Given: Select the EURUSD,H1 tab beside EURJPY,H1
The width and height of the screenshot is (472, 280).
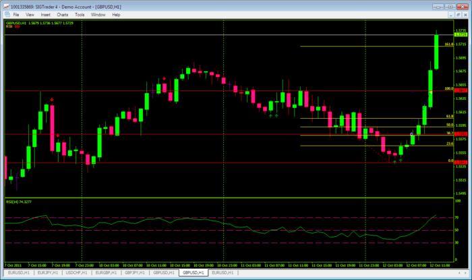Looking at the screenshot, I should (x=19, y=273).
